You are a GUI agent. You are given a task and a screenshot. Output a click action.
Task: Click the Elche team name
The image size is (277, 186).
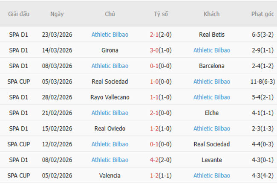[x=211, y=113]
